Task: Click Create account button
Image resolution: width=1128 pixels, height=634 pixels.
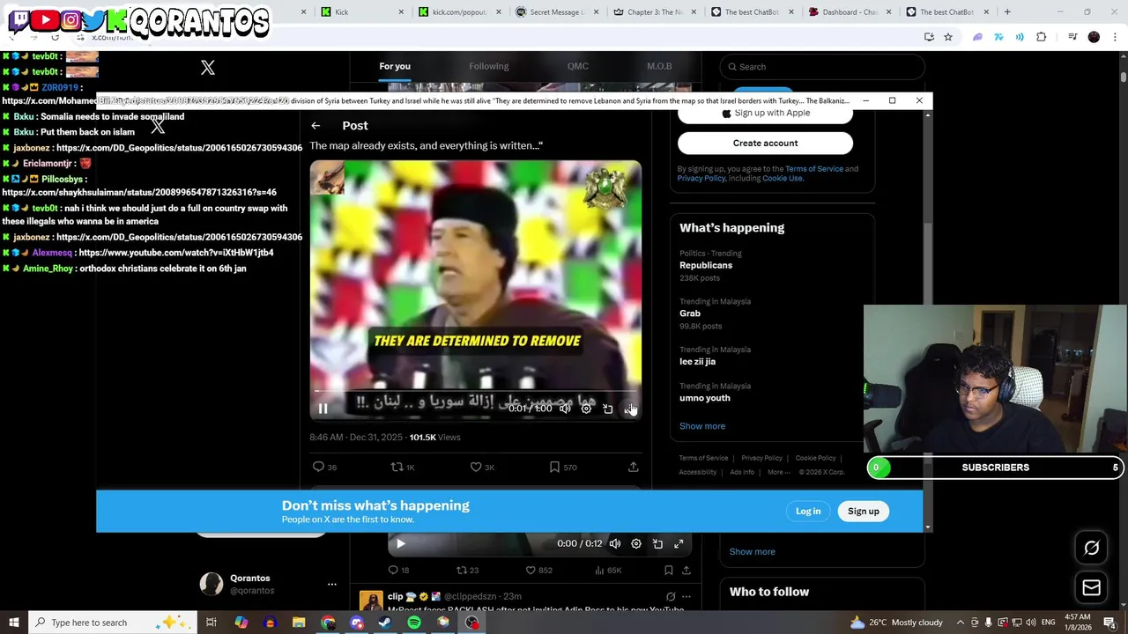Action: (x=765, y=144)
